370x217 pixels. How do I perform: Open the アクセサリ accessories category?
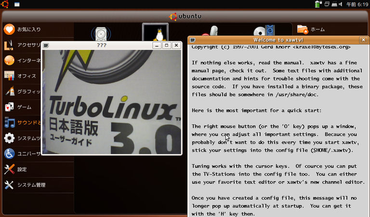(x=22, y=45)
